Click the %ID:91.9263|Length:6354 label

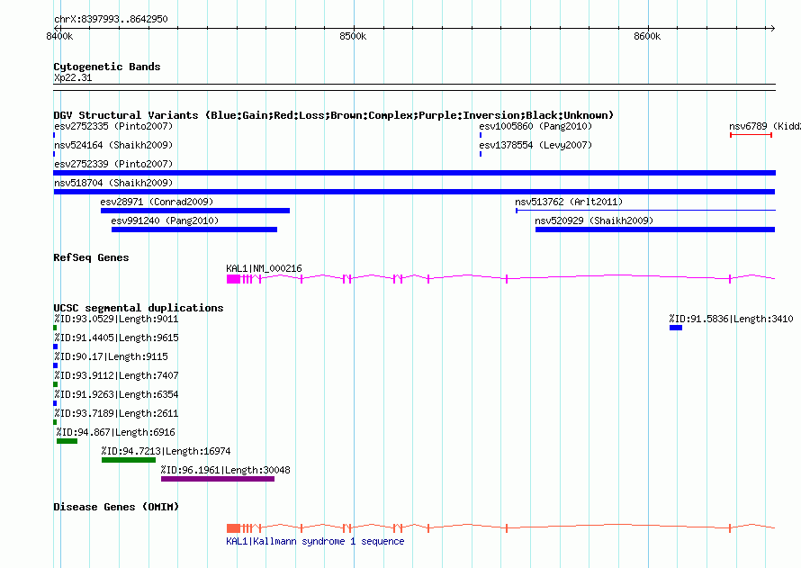click(116, 394)
